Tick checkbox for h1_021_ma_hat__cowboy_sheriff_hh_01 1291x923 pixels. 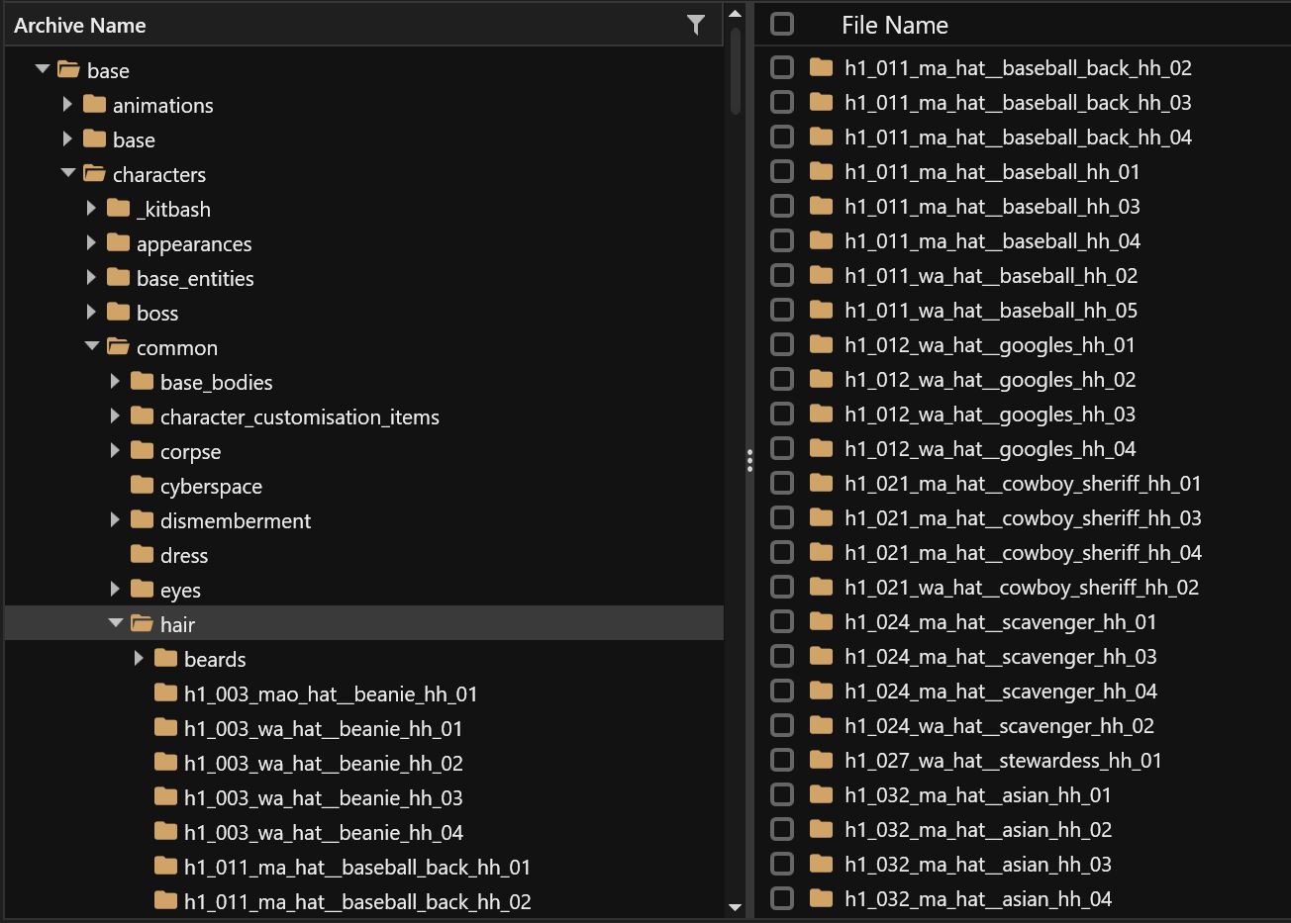click(782, 483)
